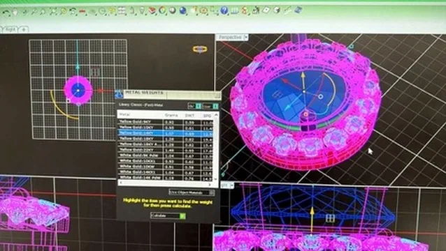Select the last White Gold 14K Pdw row

pos(165,178)
